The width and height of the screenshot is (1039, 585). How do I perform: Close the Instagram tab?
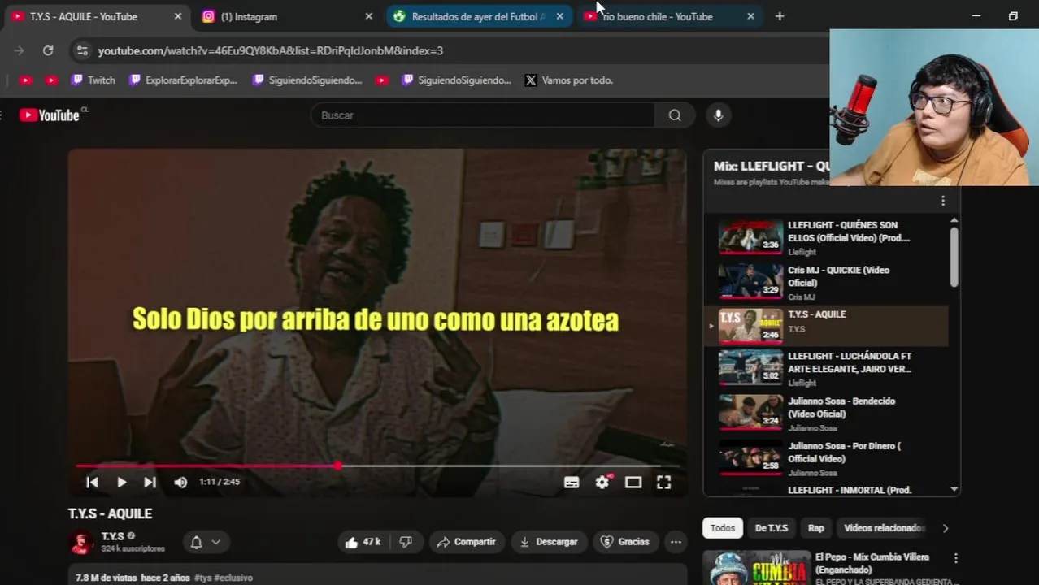pos(369,16)
